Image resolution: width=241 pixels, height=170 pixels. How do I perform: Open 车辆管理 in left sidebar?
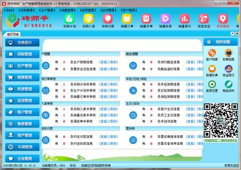pos(21,147)
